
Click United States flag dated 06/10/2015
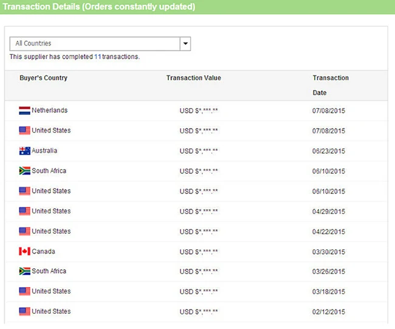click(x=24, y=191)
